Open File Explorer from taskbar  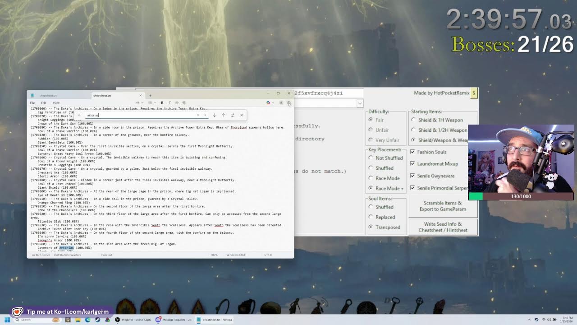coord(78,320)
